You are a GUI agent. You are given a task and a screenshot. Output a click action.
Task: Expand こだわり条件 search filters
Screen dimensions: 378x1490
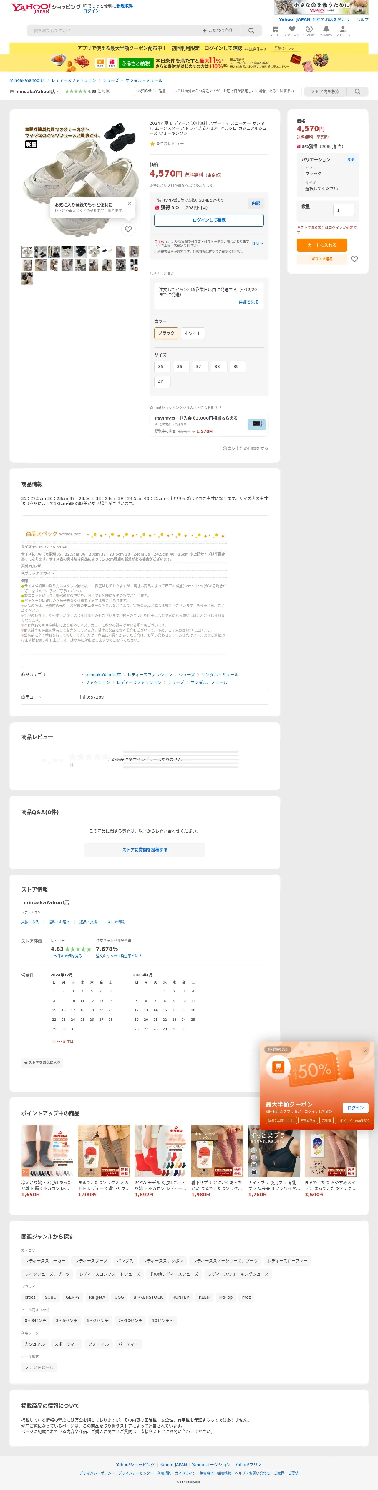click(x=218, y=31)
